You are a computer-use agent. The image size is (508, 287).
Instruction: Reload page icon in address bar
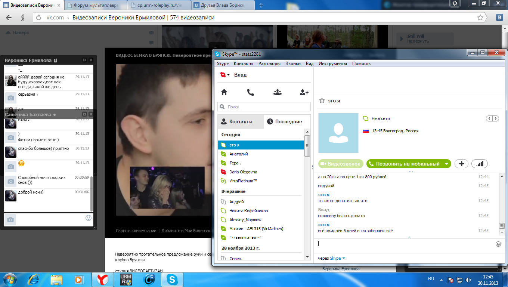point(39,18)
